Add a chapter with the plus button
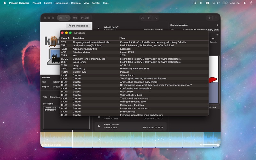The image size is (256, 160). (209, 18)
